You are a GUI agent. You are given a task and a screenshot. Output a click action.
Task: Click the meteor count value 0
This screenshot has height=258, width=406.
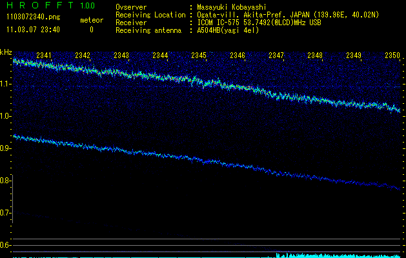coord(92,30)
